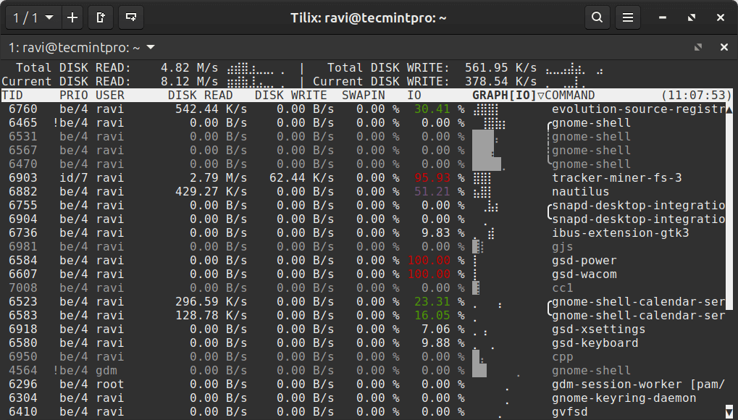Click the terminal title ravi@tecmintpro label
This screenshot has width=738, height=420.
(x=75, y=48)
